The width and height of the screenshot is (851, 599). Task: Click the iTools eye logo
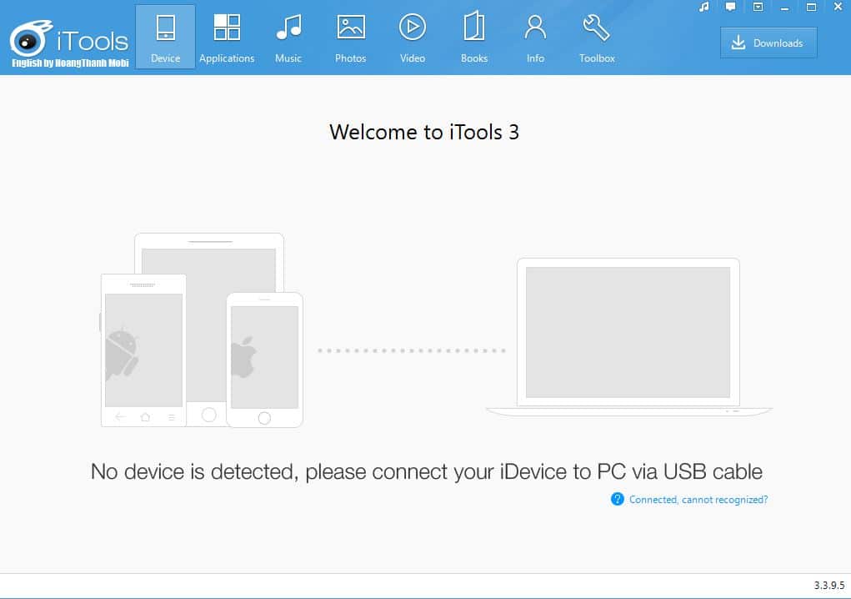30,38
